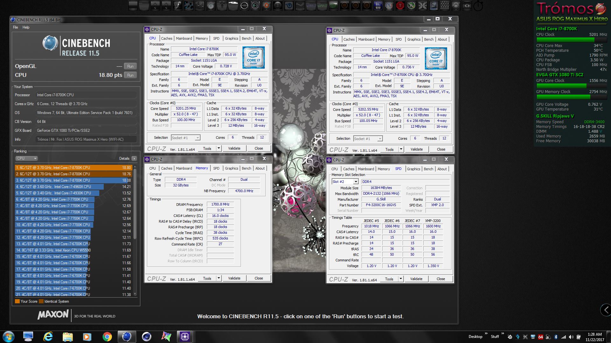Open Tools dropdown arrow in CPU-Z SPD window

coord(401,279)
